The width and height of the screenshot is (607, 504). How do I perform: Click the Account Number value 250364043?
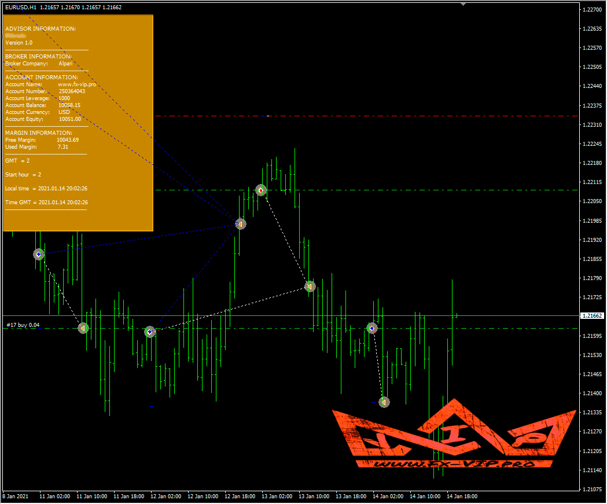point(72,91)
